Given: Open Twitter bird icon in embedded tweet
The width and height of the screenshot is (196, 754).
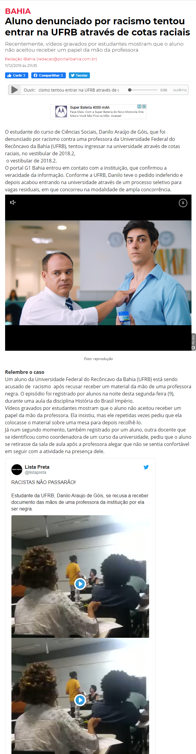Looking at the screenshot, I should [x=146, y=467].
